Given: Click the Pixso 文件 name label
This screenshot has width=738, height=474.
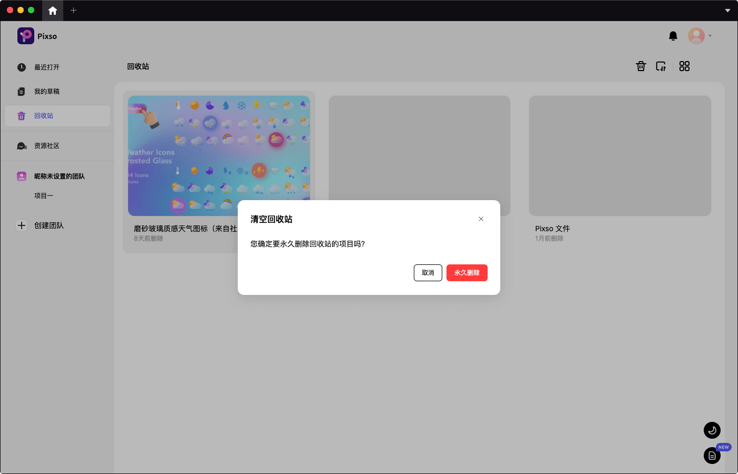Looking at the screenshot, I should (x=552, y=229).
